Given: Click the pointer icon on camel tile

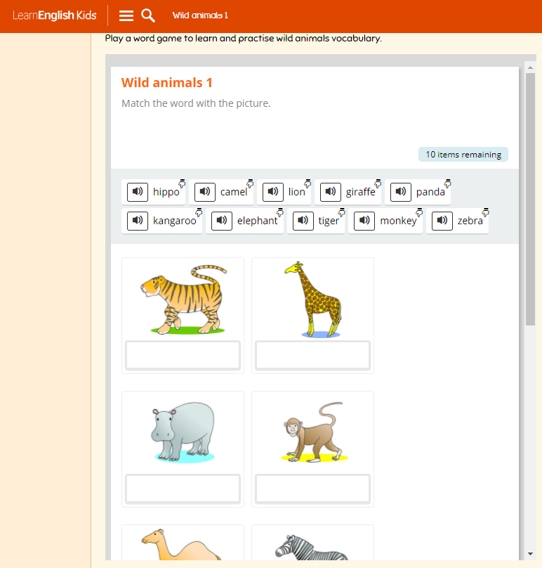Looking at the screenshot, I should [x=250, y=183].
